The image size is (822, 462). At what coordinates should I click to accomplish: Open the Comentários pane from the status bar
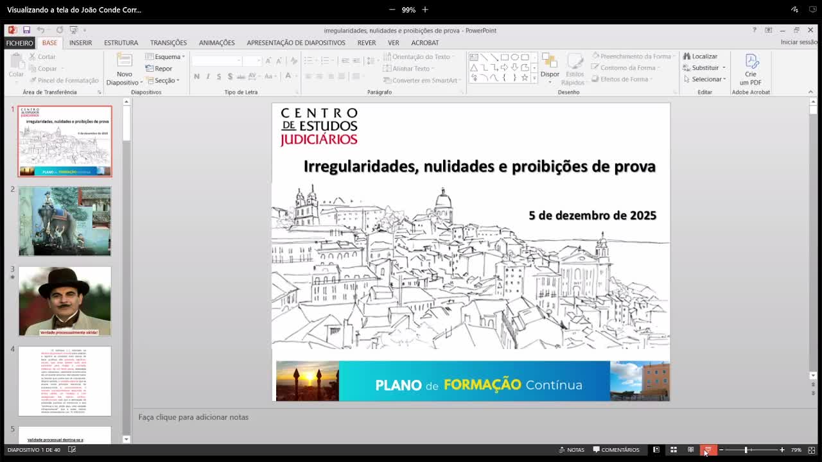pyautogui.click(x=616, y=449)
